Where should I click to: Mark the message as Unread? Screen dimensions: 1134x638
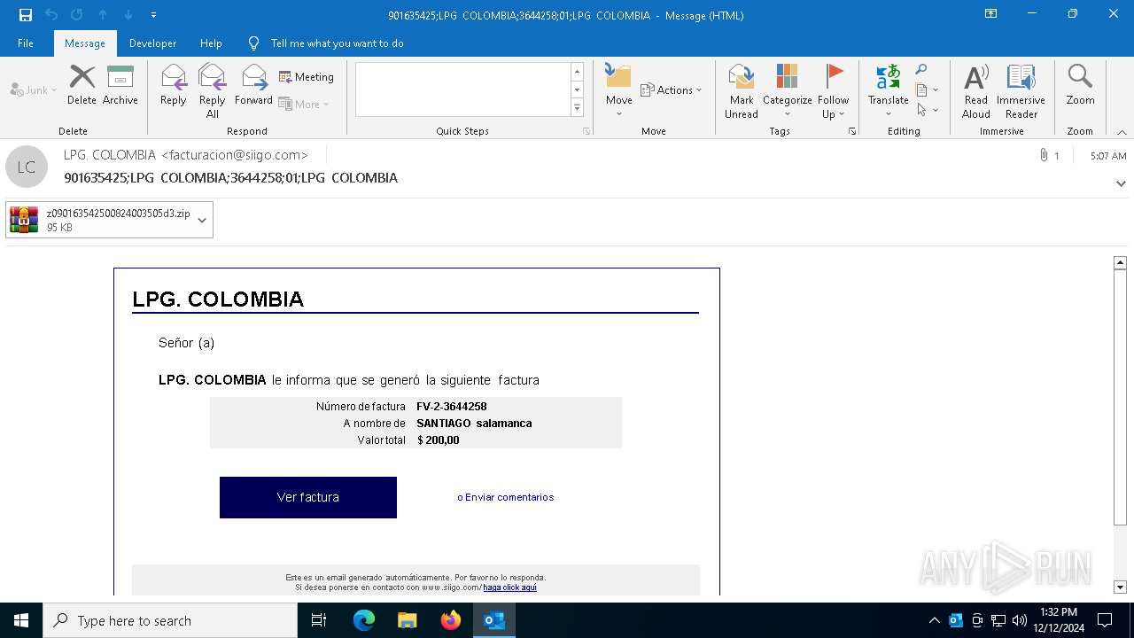(x=741, y=91)
